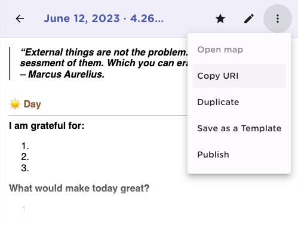Click "What would make today great?" prompt
Image resolution: width=298 pixels, height=225 pixels.
[79, 188]
